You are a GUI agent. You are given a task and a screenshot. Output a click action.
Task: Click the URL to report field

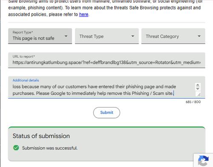tap(106, 60)
